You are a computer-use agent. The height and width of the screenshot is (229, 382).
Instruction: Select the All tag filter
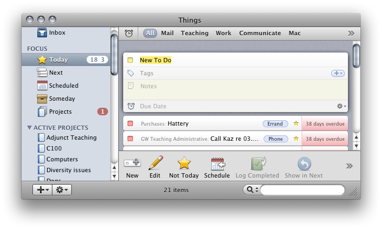point(150,33)
